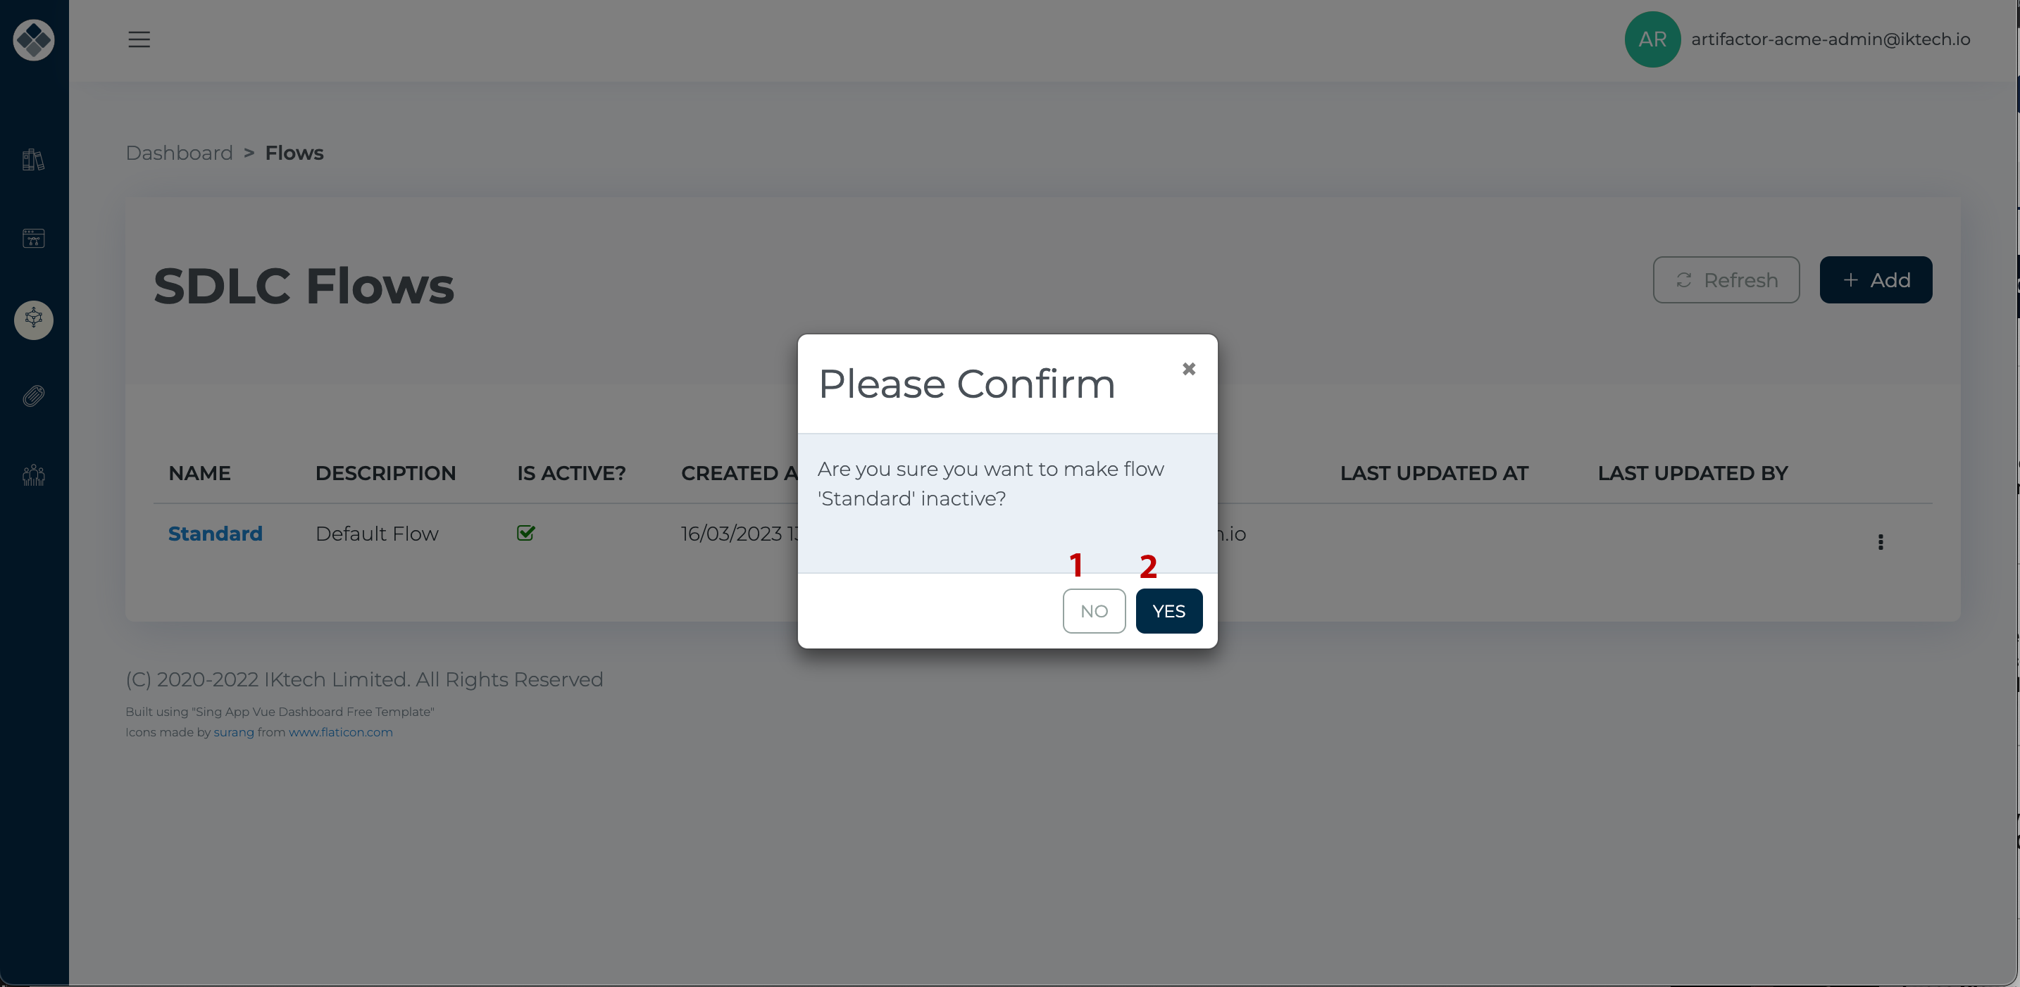The image size is (2020, 987).
Task: Click the Refresh button for flows list
Action: pos(1726,279)
